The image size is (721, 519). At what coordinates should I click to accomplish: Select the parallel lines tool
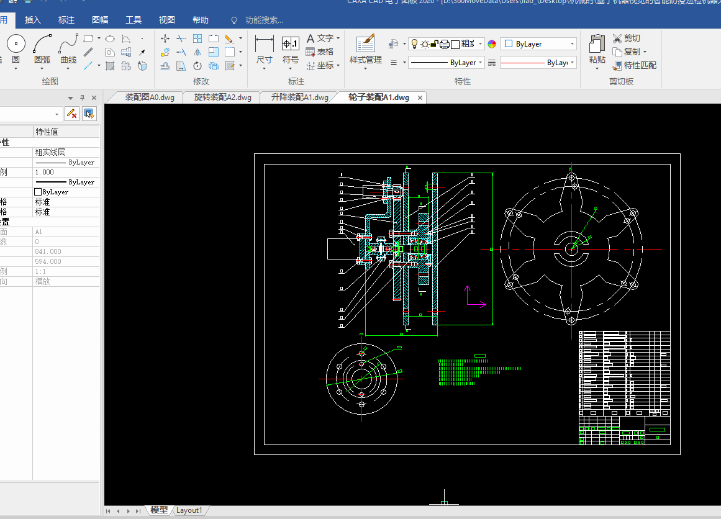click(88, 52)
